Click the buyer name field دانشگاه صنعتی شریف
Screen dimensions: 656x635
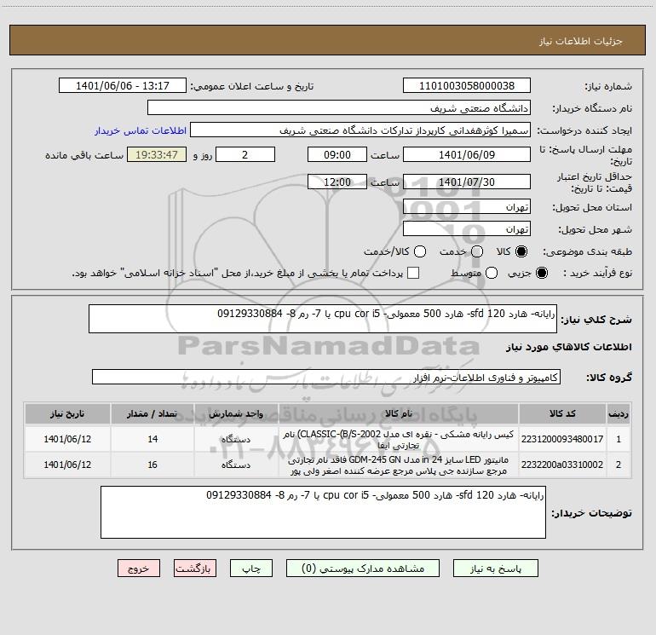click(339, 107)
